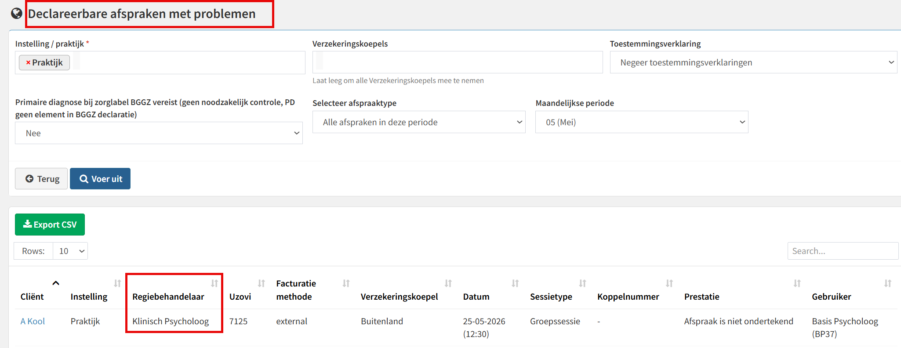901x348 pixels.
Task: Click the Praktijk cell in Instelling column
Action: click(85, 321)
